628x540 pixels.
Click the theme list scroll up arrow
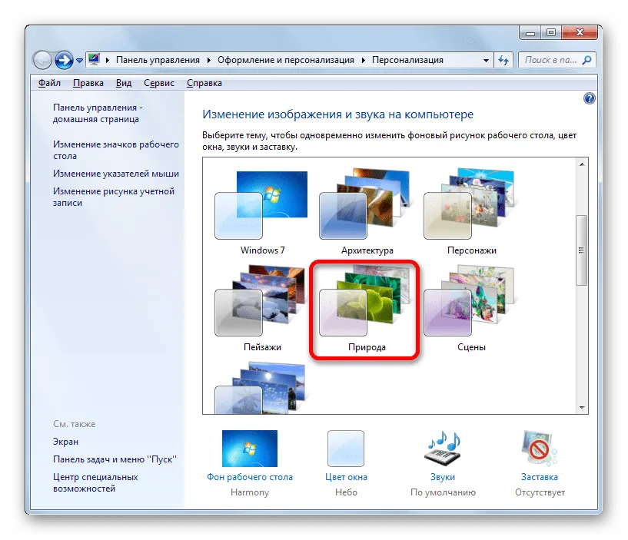(582, 164)
